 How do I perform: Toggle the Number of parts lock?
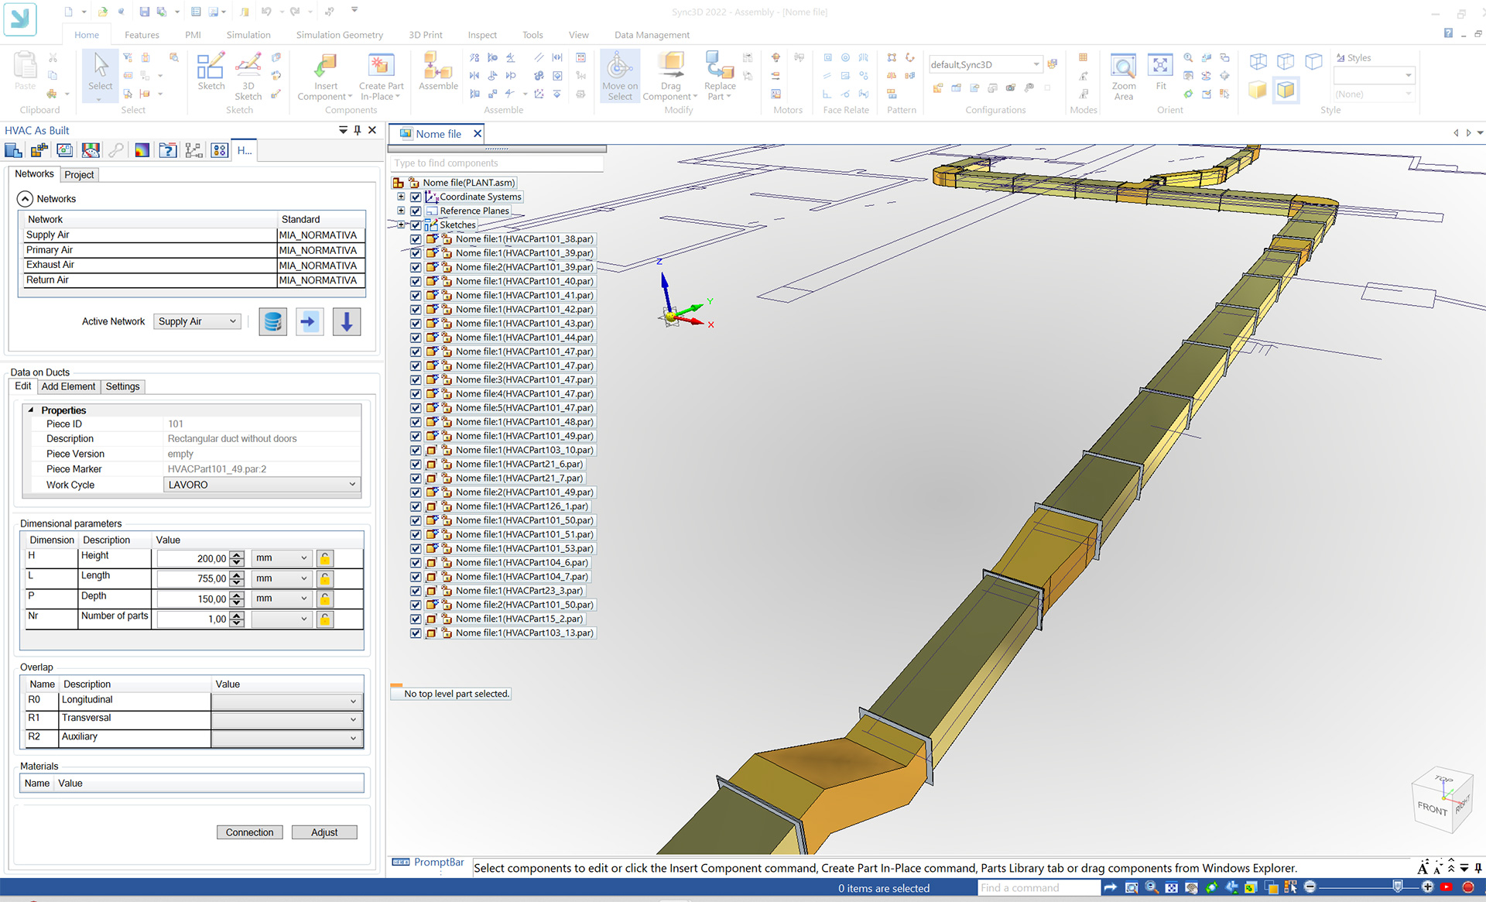(x=325, y=619)
